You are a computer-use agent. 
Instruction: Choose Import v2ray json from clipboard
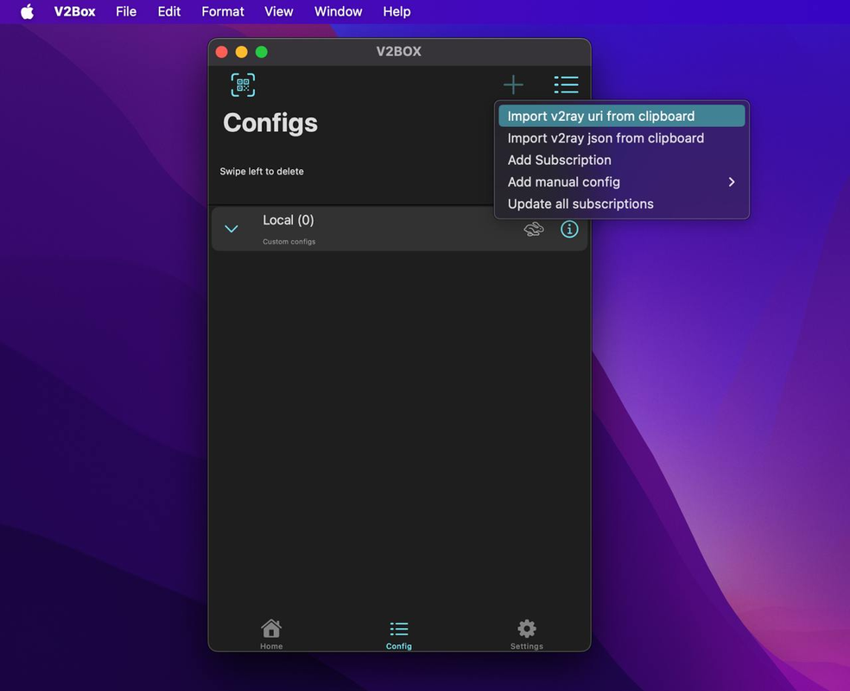coord(621,138)
